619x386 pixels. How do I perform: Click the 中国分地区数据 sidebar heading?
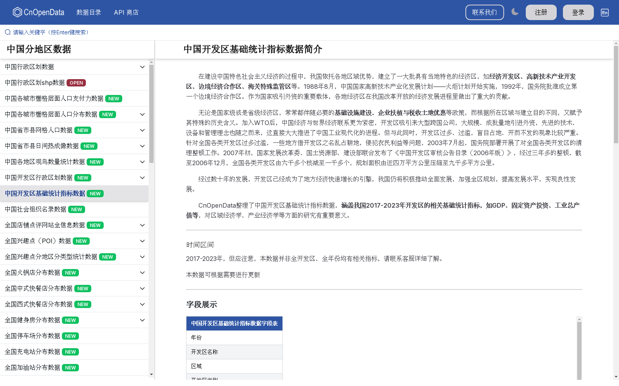pyautogui.click(x=39, y=49)
